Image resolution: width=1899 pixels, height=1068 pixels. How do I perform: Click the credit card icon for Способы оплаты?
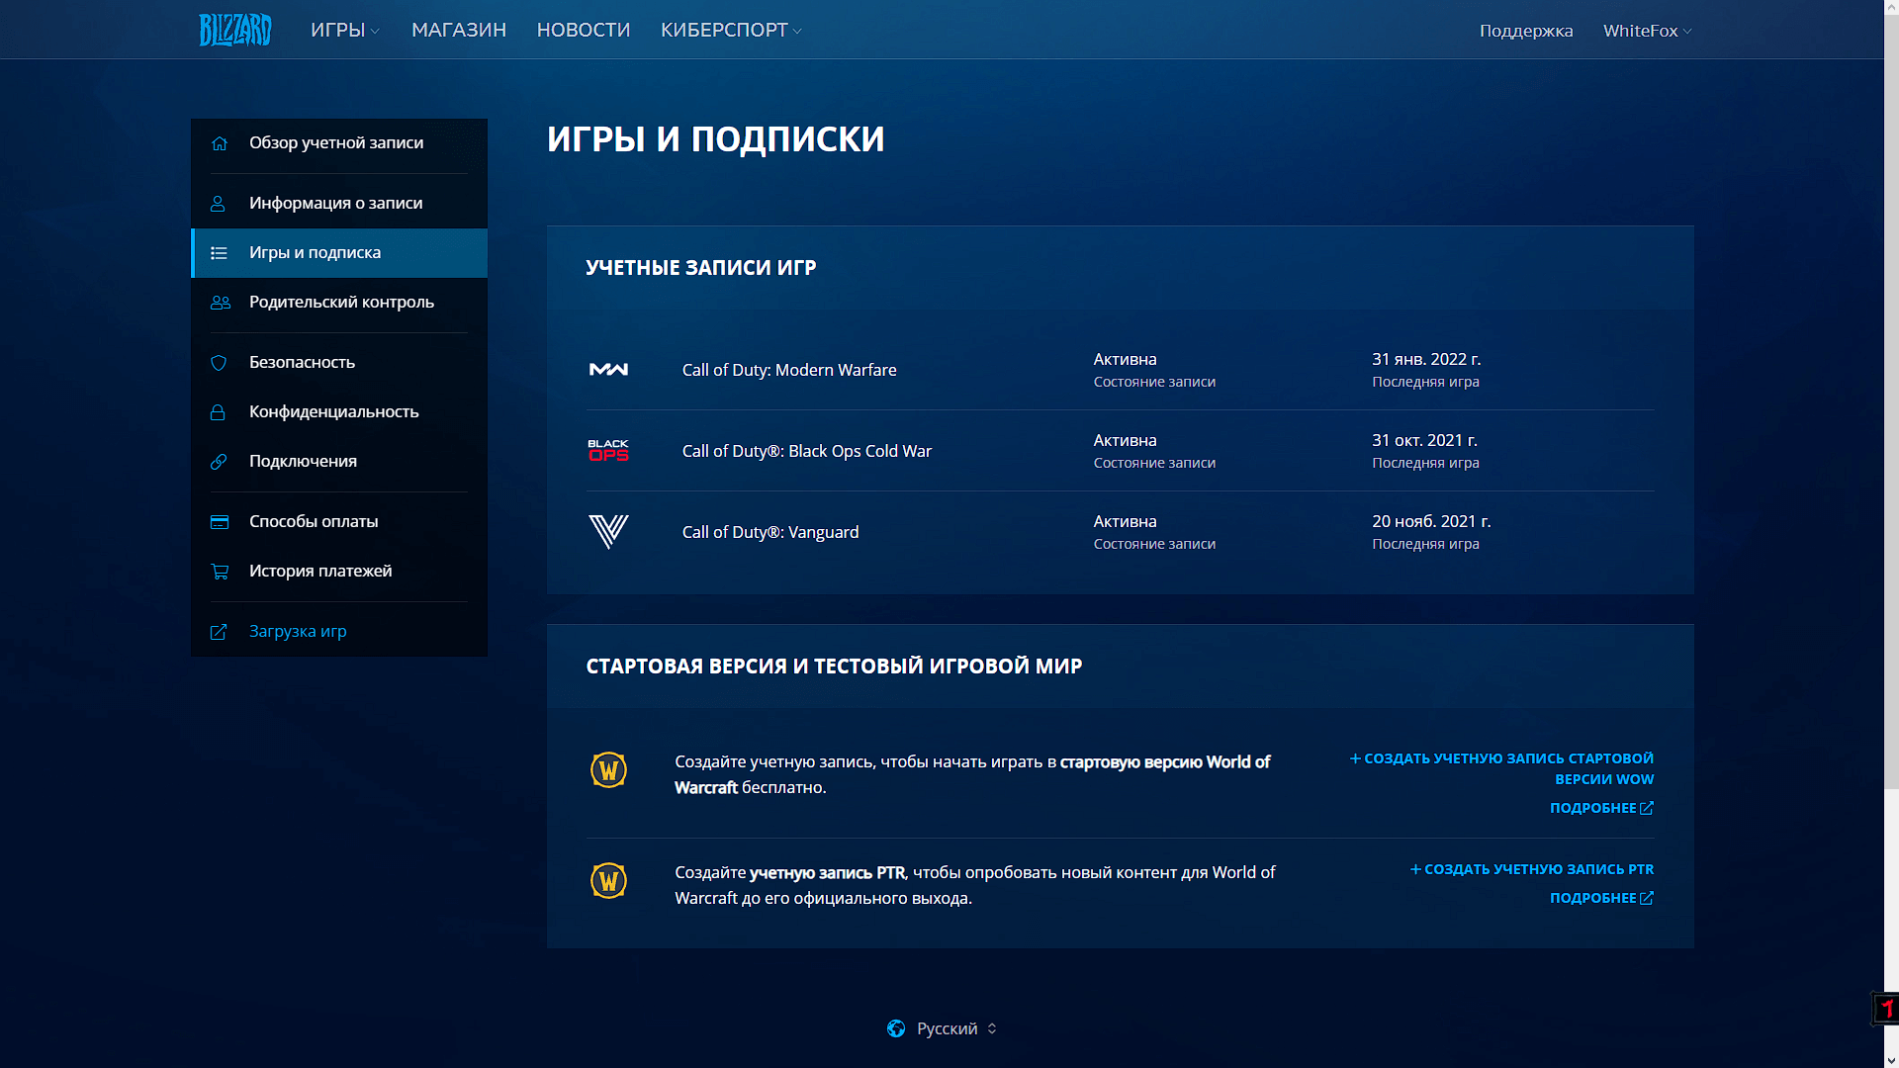pyautogui.click(x=220, y=522)
